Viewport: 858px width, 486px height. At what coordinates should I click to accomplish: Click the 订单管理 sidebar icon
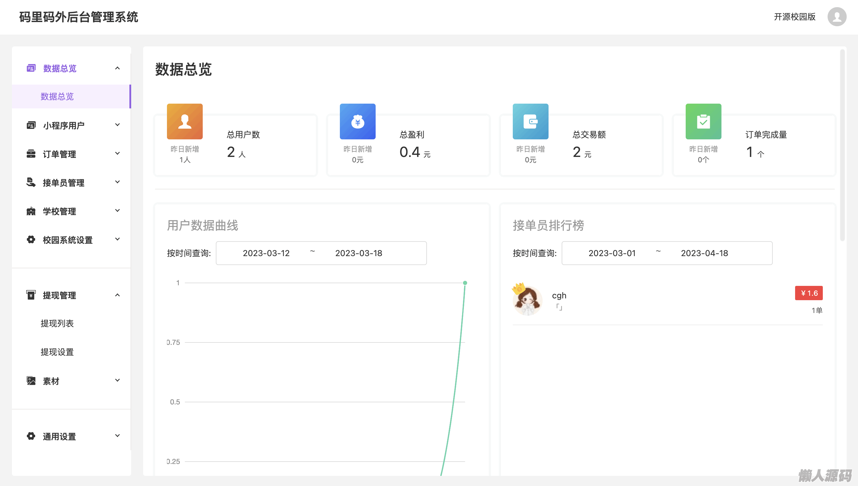coord(31,154)
